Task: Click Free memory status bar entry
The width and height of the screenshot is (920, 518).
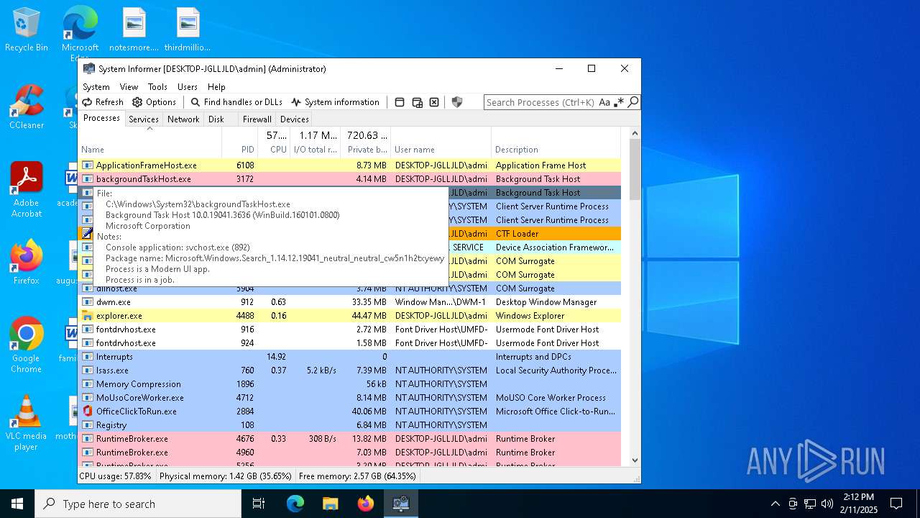Action: 357,476
